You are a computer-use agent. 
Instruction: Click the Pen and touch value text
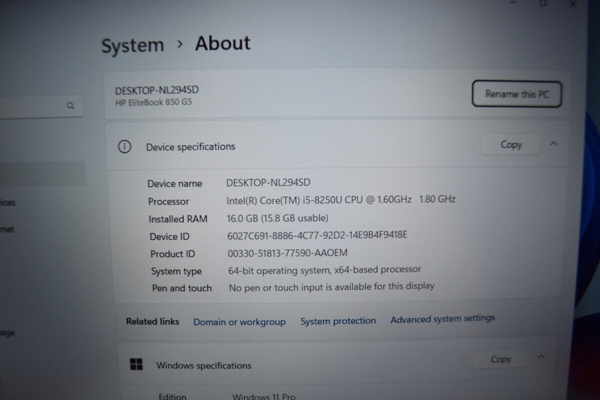331,286
